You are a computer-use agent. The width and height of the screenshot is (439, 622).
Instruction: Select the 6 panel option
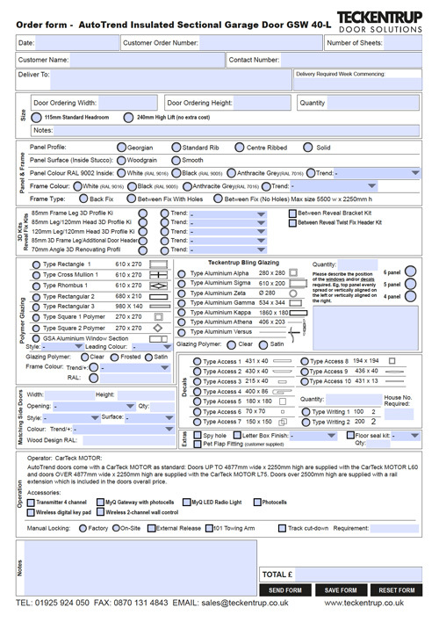(410, 271)
